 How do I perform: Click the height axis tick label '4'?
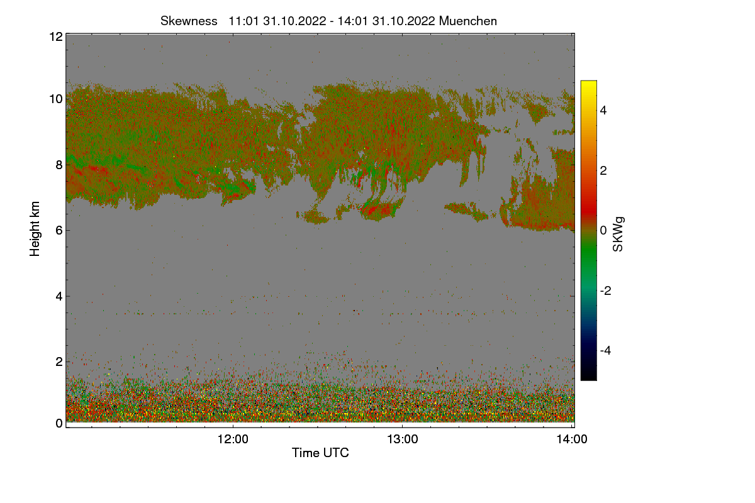(x=59, y=296)
